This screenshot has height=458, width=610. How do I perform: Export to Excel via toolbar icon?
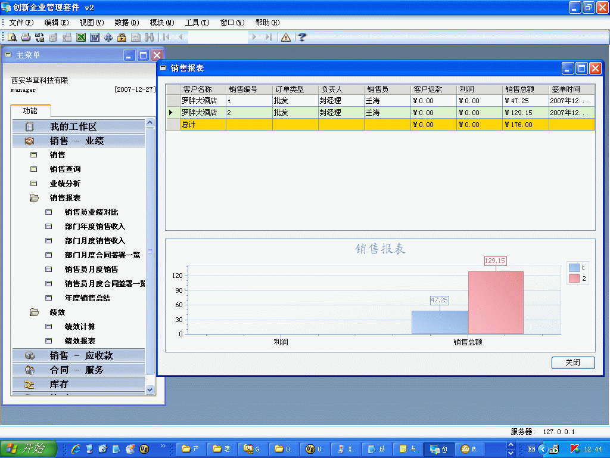coord(81,37)
